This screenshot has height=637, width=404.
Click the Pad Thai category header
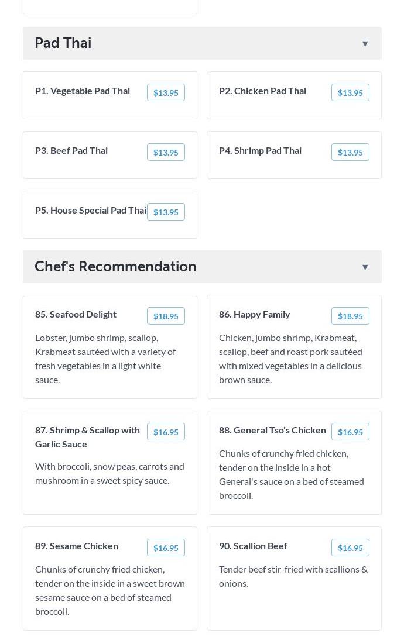click(x=63, y=43)
